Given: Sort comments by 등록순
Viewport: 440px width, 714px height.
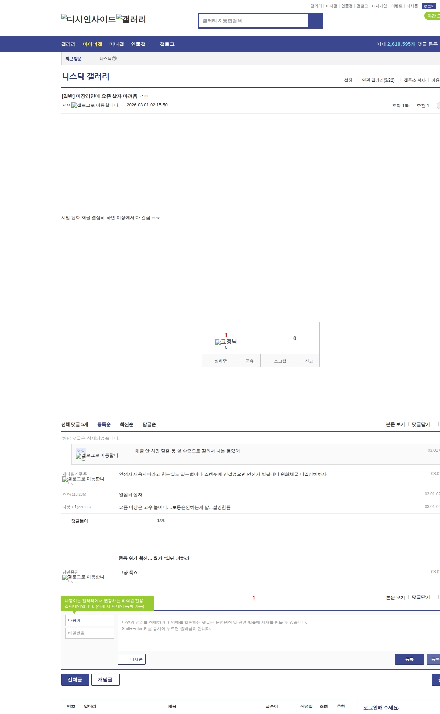Looking at the screenshot, I should [104, 424].
